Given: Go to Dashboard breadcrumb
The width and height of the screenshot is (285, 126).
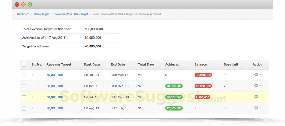Looking at the screenshot, I should pos(23,14).
